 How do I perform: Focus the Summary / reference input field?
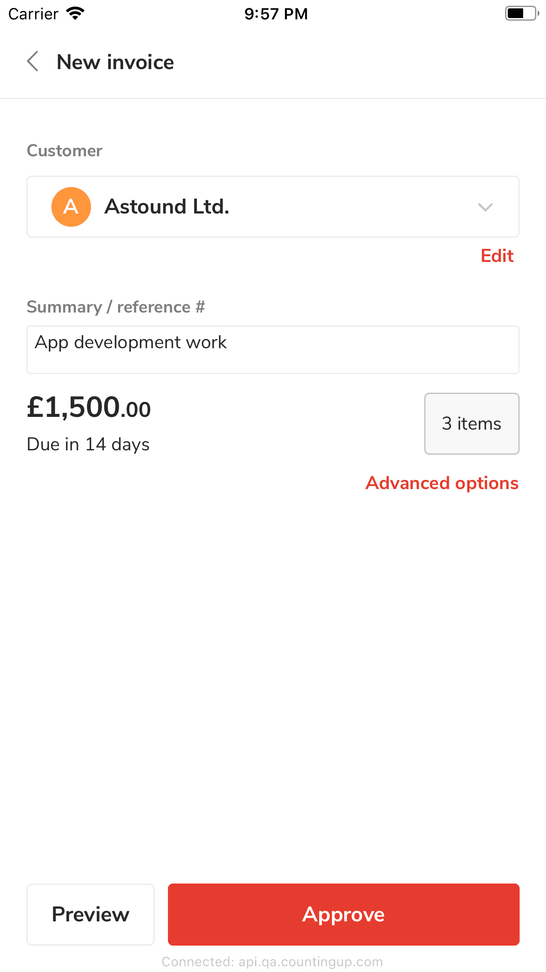[x=273, y=350]
